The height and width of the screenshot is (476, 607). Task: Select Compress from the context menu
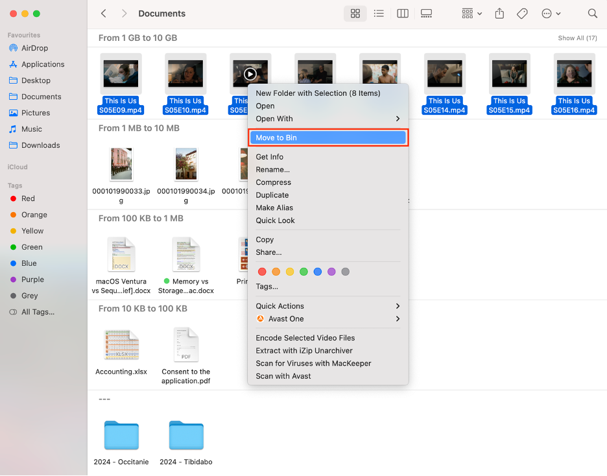(273, 182)
